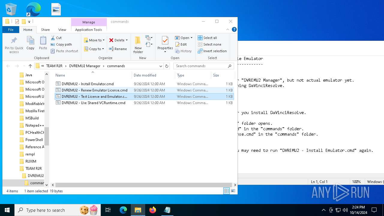Screen dimensions: 384x216
Task: Click Invert selection
Action: 212,51
